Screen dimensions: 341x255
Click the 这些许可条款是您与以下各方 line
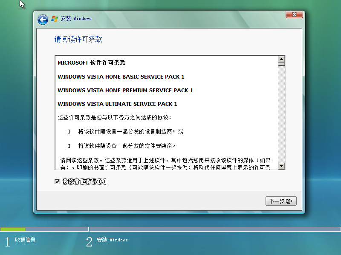coord(114,118)
